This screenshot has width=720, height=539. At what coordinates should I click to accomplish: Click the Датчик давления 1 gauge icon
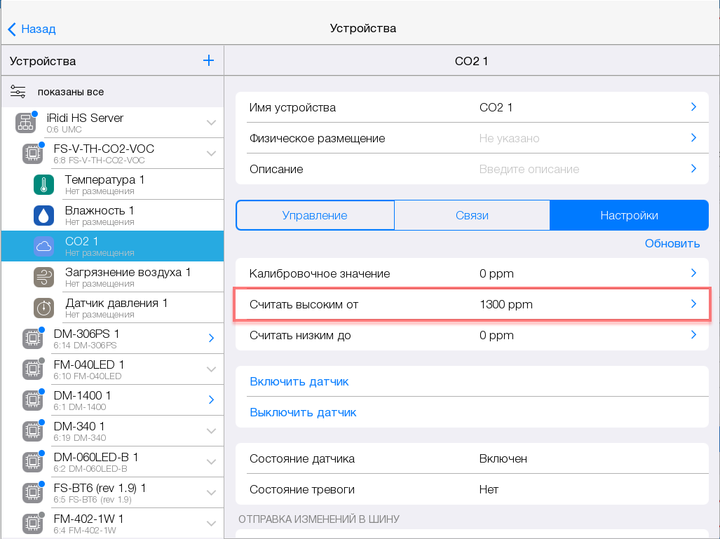tap(44, 308)
